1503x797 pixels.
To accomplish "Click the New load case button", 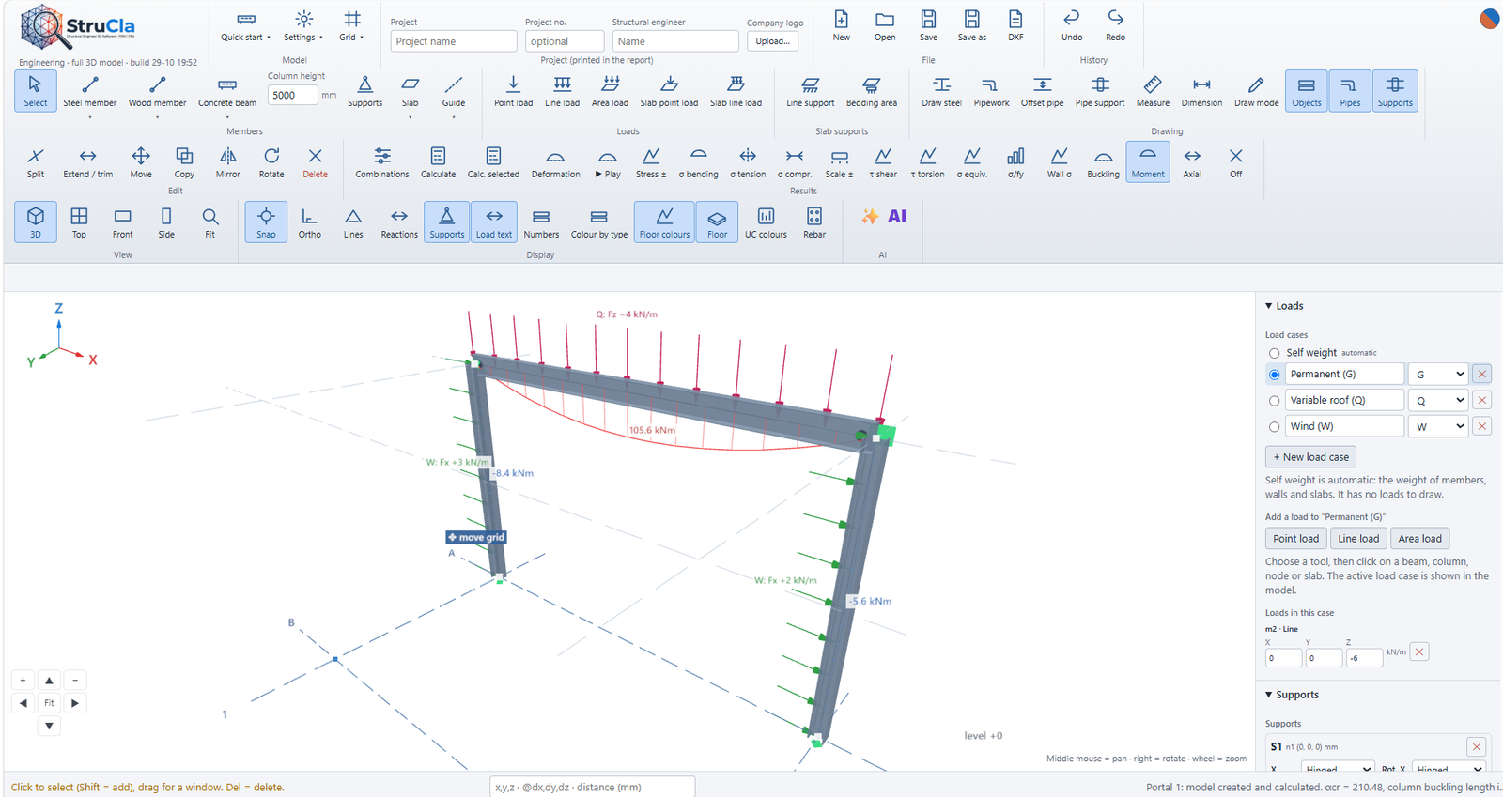I will [1310, 457].
